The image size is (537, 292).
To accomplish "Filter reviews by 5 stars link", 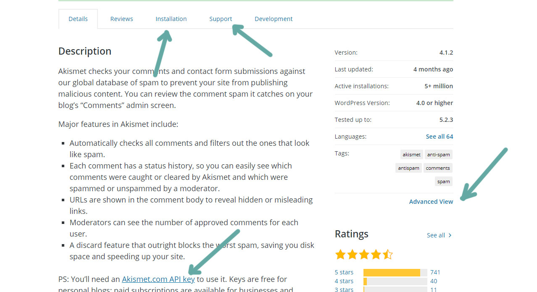I will [x=344, y=272].
